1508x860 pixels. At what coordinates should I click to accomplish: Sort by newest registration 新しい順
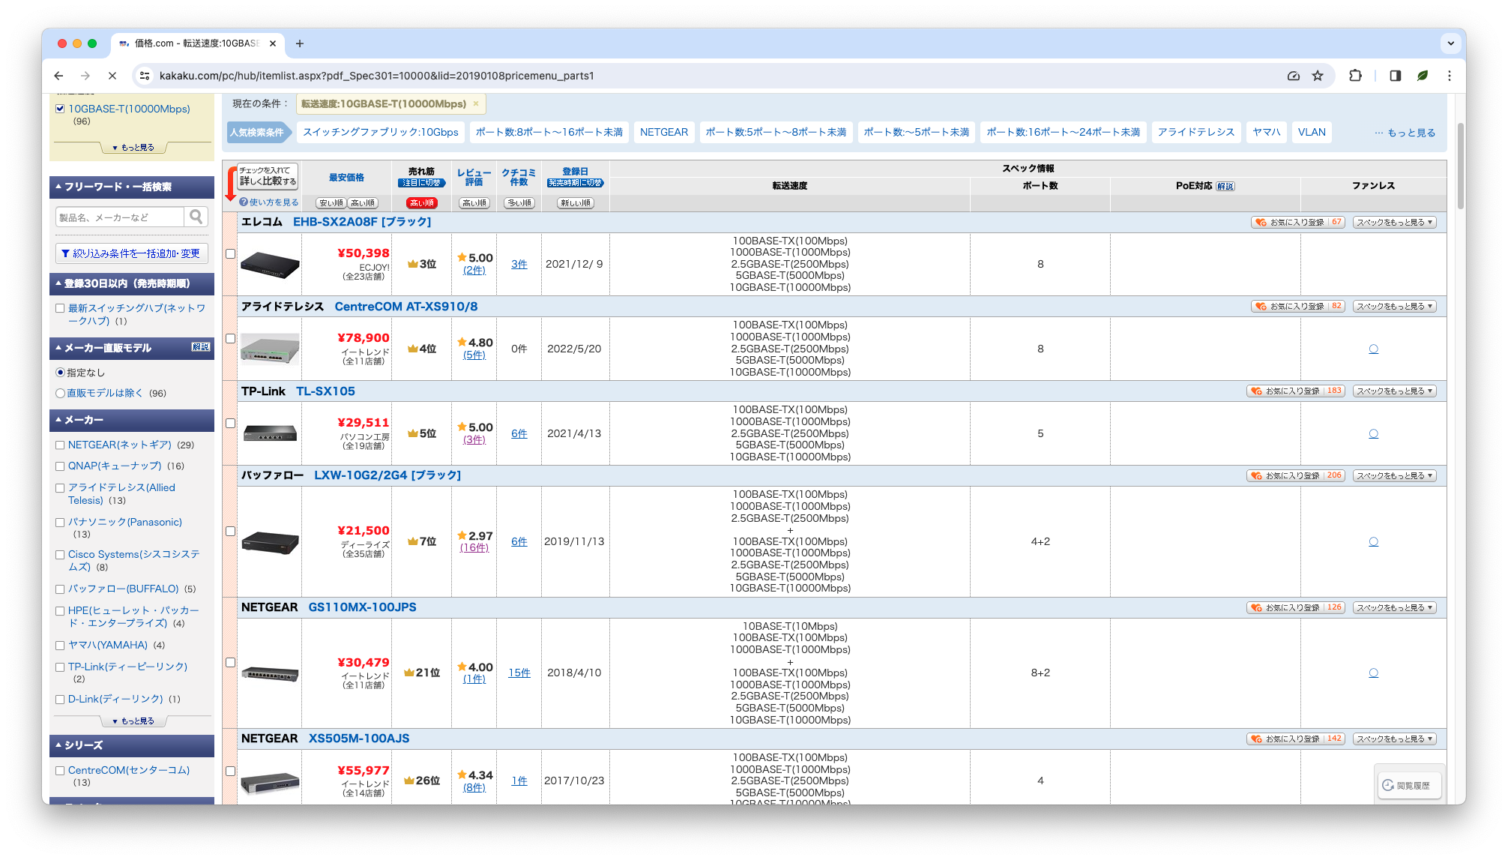point(576,203)
